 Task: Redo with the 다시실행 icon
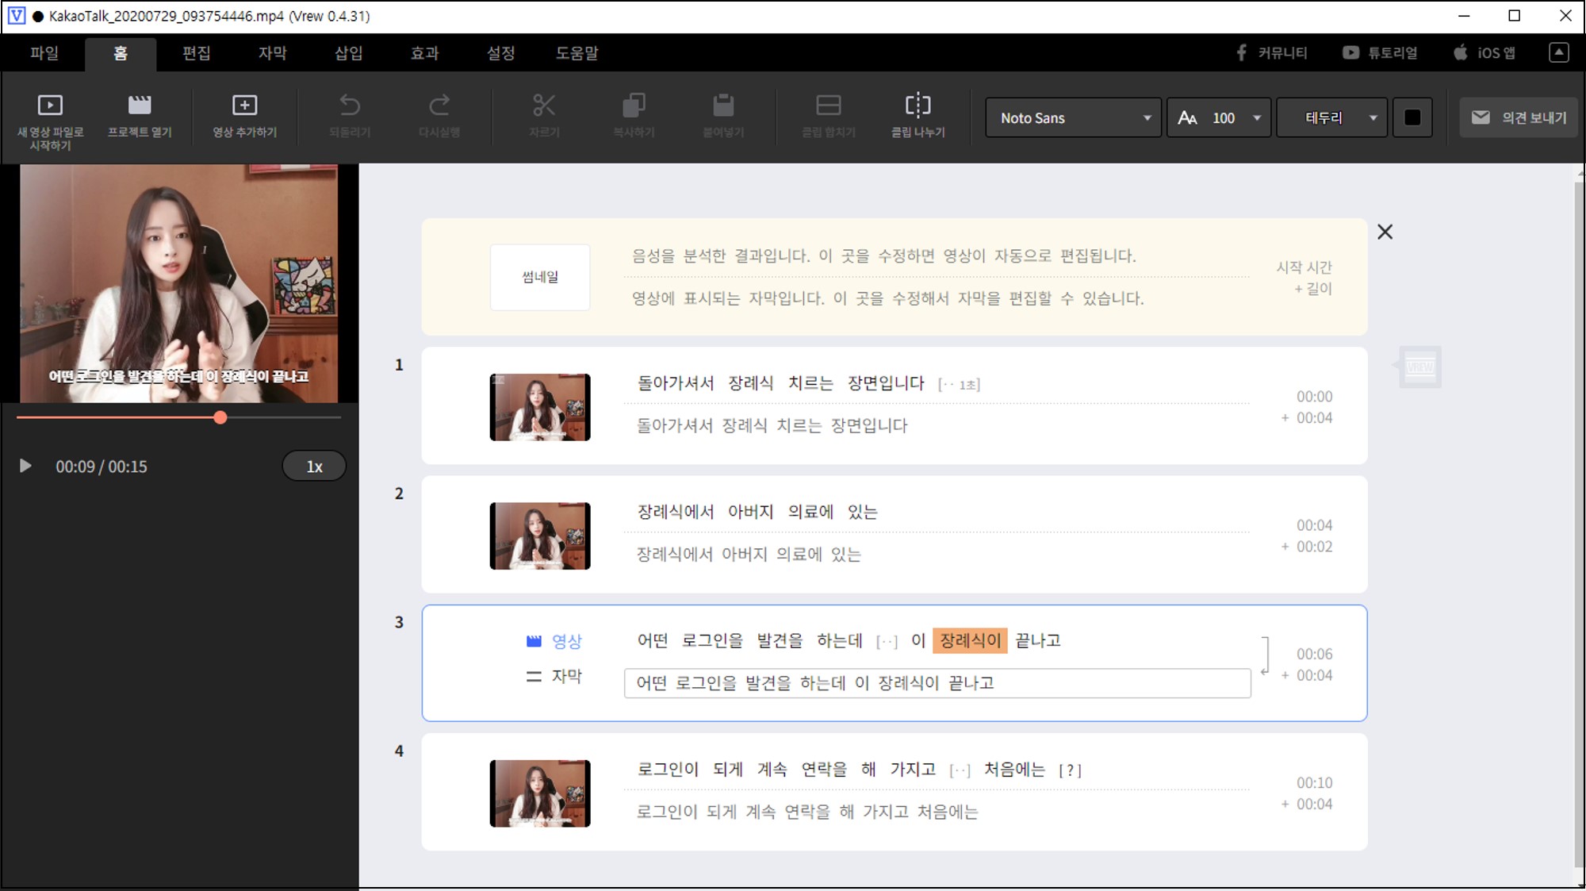pyautogui.click(x=439, y=116)
